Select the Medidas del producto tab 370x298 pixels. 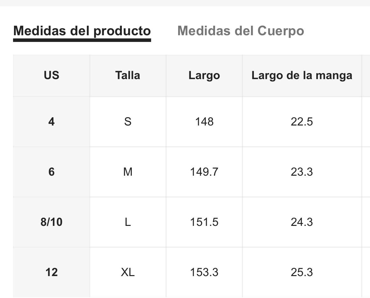[x=82, y=31]
